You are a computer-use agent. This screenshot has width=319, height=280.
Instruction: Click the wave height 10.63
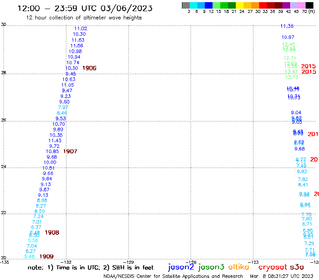(69, 80)
